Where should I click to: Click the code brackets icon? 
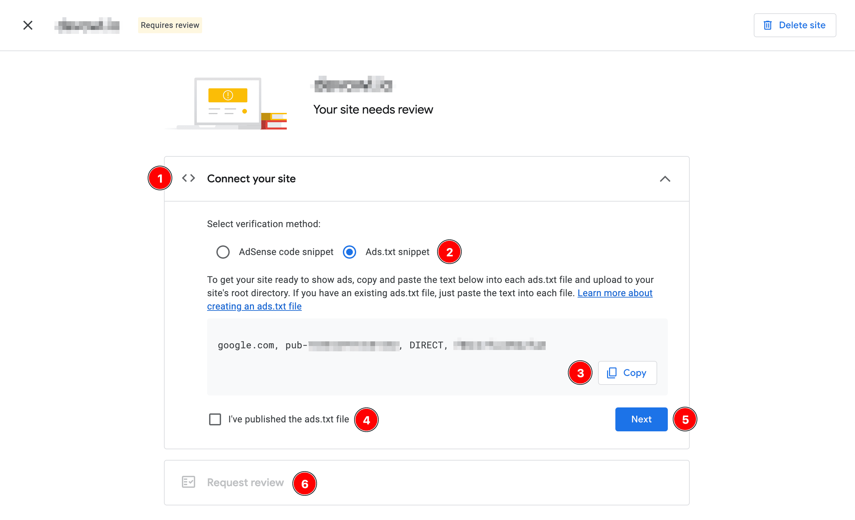click(x=189, y=178)
